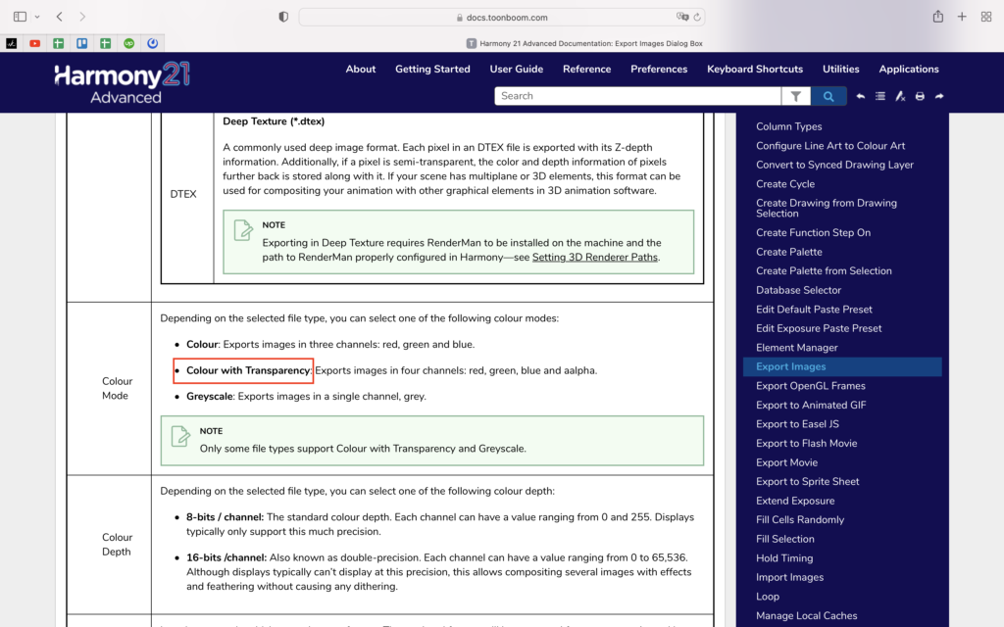The height and width of the screenshot is (627, 1004).
Task: Open the User Guide menu
Action: coord(516,70)
